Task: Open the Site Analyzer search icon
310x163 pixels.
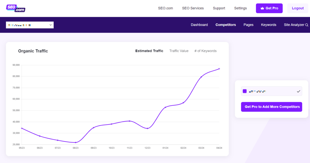Action: 307,25
